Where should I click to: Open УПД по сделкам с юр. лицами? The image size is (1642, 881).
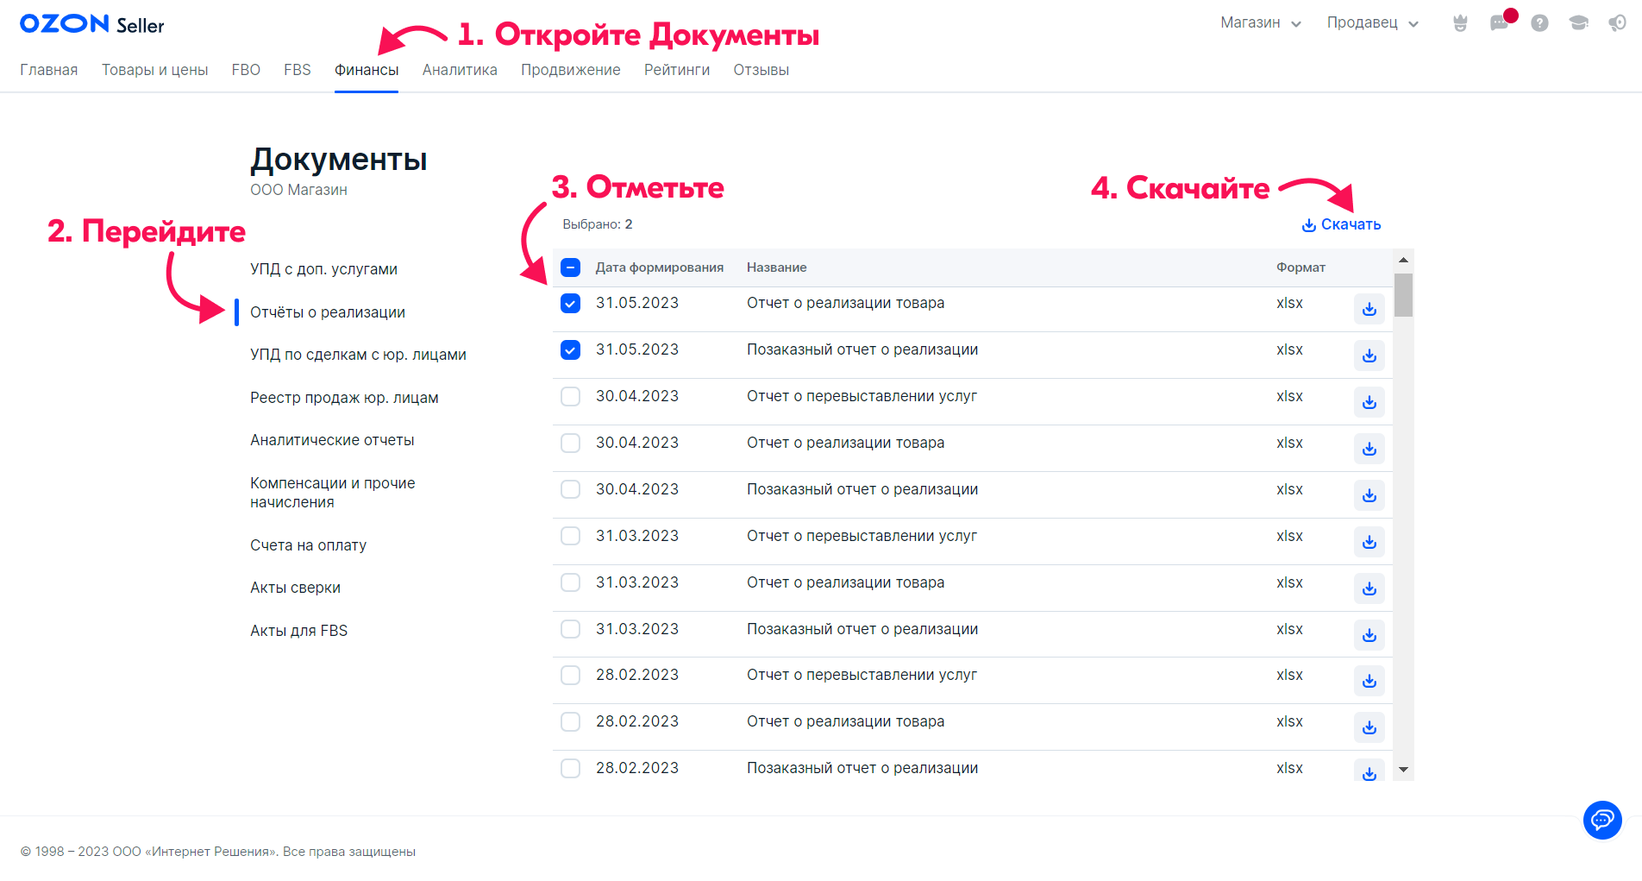click(x=358, y=355)
